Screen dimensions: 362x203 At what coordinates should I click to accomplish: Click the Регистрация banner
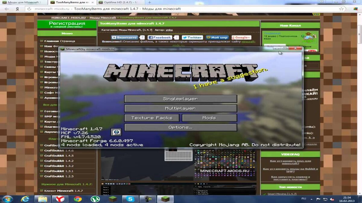tap(67, 25)
